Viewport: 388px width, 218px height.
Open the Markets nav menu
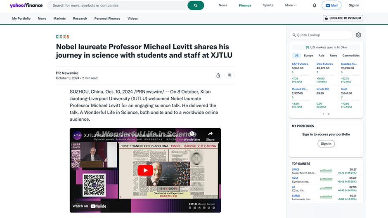[59, 19]
